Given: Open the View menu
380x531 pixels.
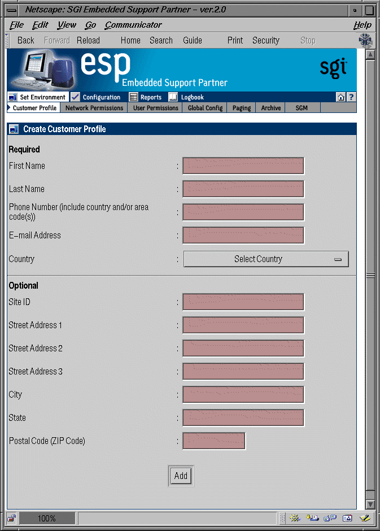Looking at the screenshot, I should 67,25.
